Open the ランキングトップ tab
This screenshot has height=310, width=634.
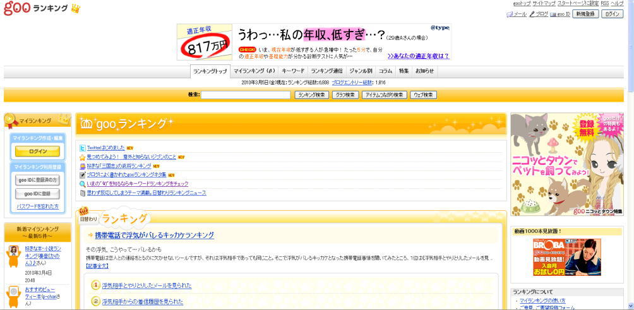(210, 71)
